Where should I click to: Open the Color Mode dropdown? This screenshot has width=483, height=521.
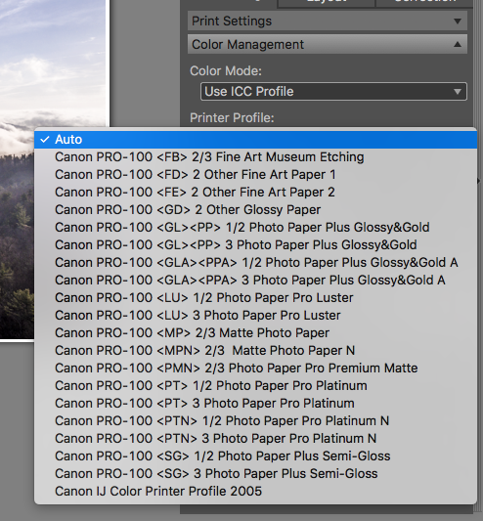[x=333, y=91]
